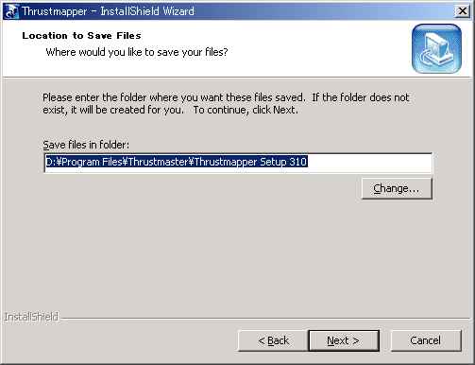
Task: Click 'Where would you like to save your files?' text
Action: coord(137,52)
